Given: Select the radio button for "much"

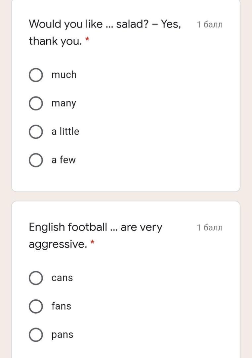Looking at the screenshot, I should pyautogui.click(x=36, y=75).
